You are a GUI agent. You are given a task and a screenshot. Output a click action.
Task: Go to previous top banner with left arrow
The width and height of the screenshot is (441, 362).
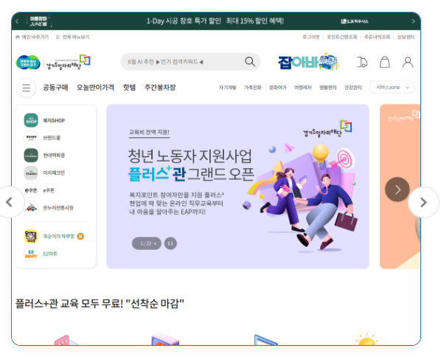[x=17, y=21]
